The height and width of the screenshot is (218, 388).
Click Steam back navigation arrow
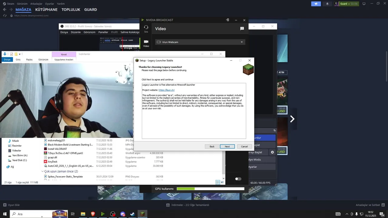(5, 10)
